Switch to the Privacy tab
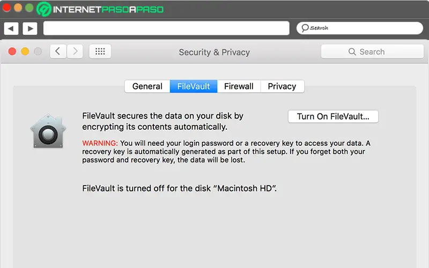Image resolution: width=429 pixels, height=268 pixels. (x=282, y=86)
